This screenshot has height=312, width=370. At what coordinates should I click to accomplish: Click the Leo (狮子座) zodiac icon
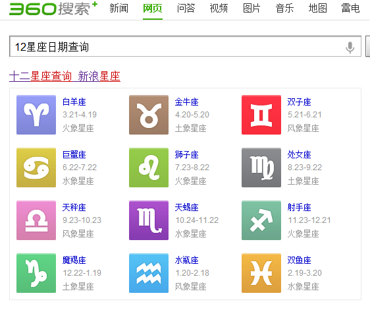(x=149, y=168)
